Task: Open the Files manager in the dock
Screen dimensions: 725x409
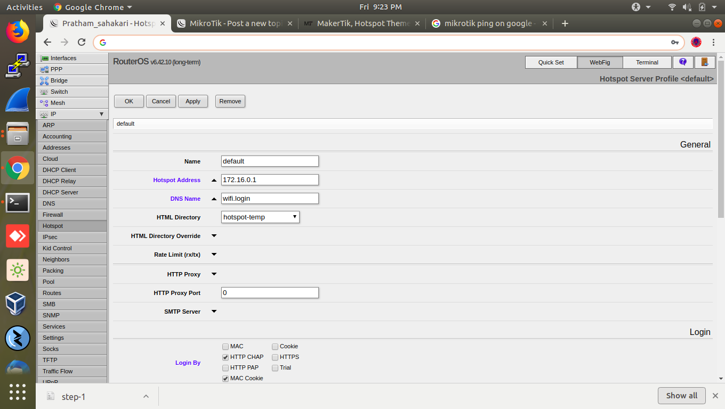Action: click(x=18, y=134)
